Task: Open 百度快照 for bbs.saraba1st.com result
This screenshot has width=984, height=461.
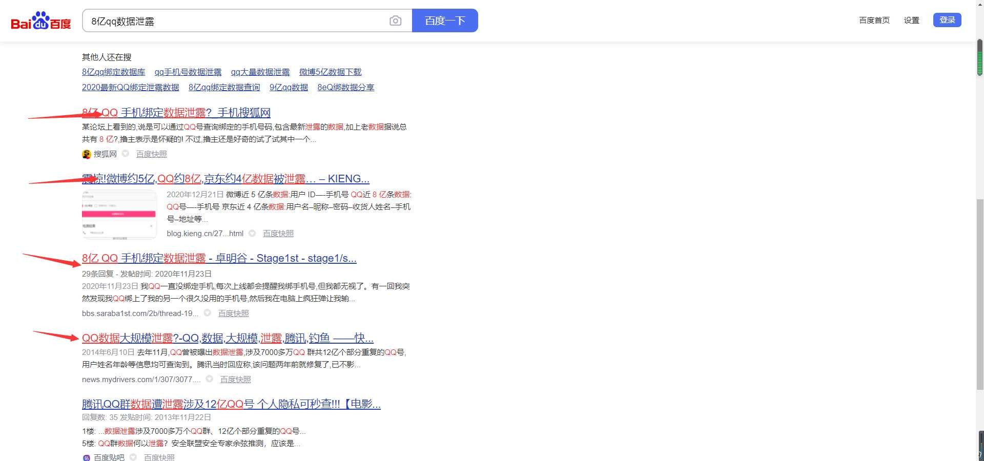Action: coord(234,313)
